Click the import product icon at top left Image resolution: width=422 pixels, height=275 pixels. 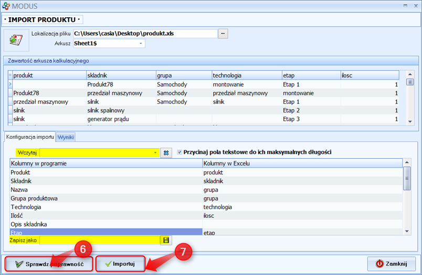(15, 40)
